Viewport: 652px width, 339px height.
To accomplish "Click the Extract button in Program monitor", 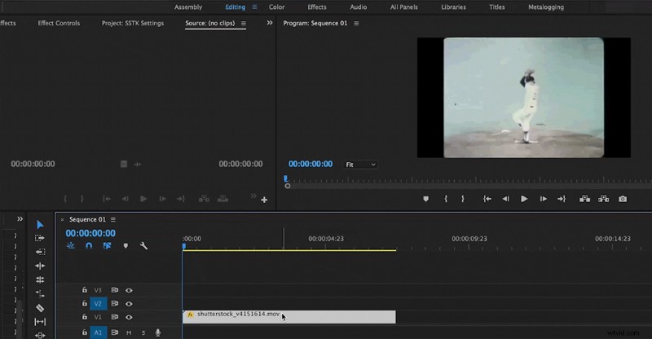I will click(x=603, y=199).
